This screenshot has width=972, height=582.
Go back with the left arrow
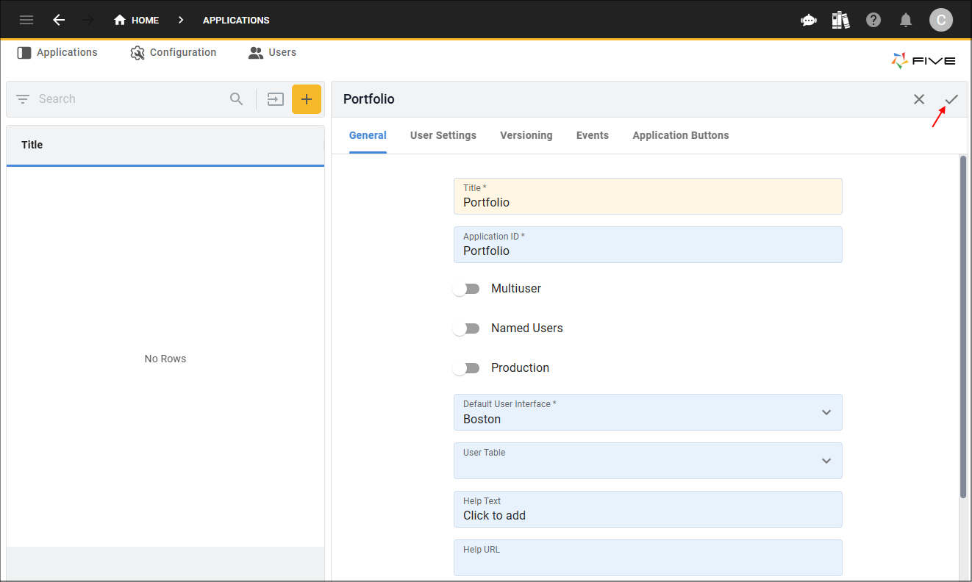[59, 20]
